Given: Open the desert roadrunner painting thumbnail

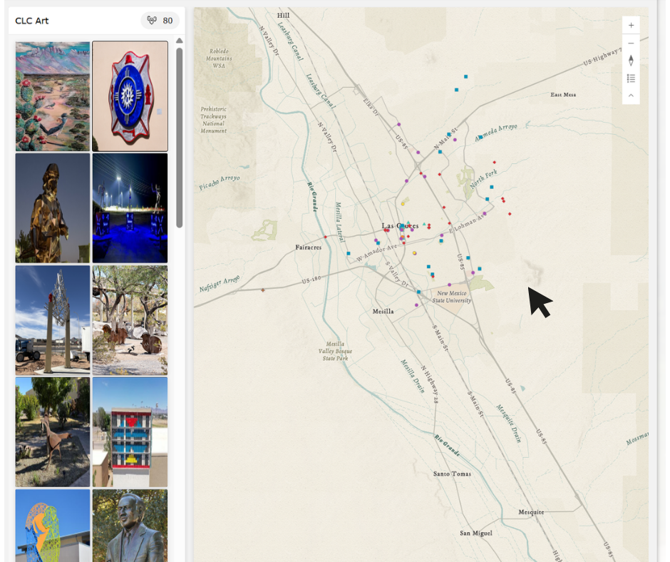Looking at the screenshot, I should pyautogui.click(x=53, y=96).
